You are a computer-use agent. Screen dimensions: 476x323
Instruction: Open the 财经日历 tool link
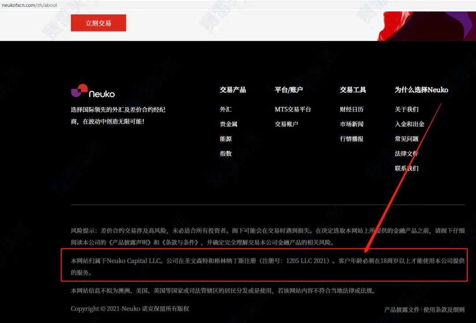pyautogui.click(x=352, y=110)
